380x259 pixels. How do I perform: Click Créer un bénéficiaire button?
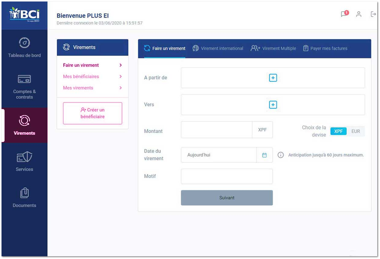point(93,113)
